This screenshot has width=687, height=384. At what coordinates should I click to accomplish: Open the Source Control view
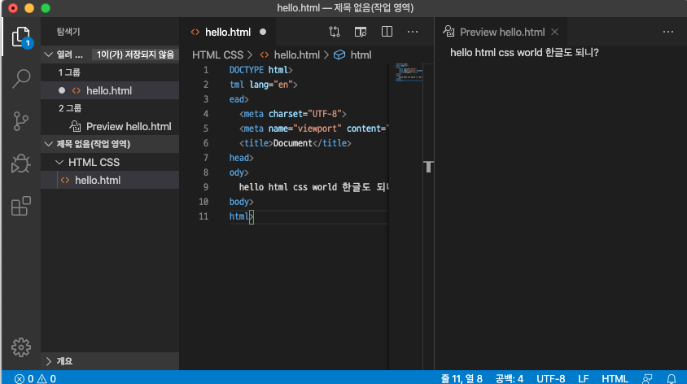point(20,121)
